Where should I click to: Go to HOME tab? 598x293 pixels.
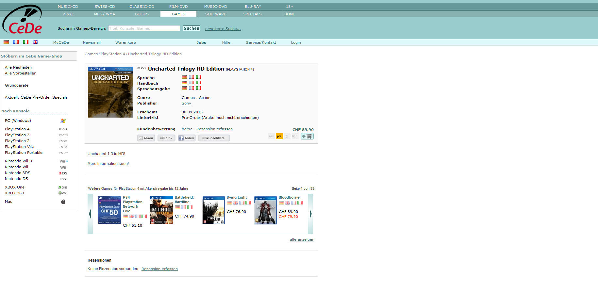(x=290, y=14)
